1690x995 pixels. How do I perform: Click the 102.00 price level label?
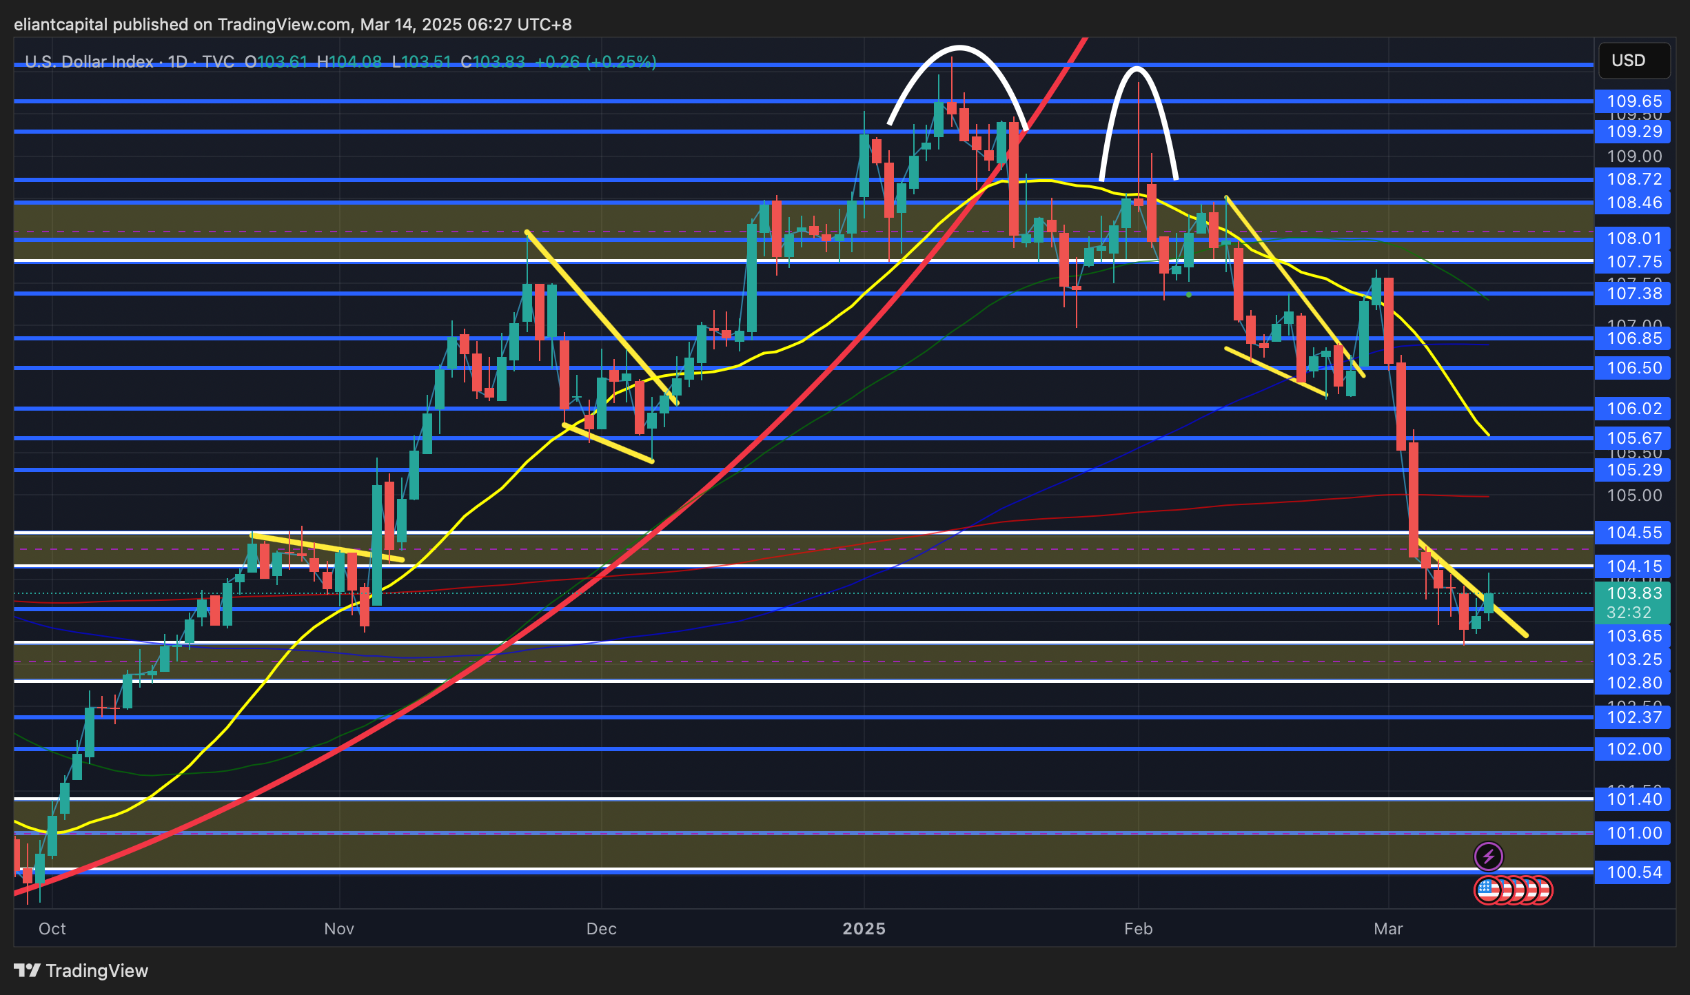(1633, 749)
